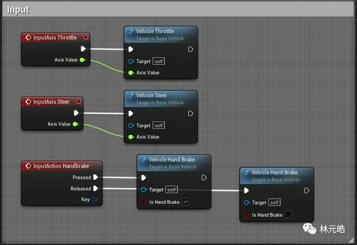Click the diamond event icon on InputAction Handbrake

tap(28, 166)
